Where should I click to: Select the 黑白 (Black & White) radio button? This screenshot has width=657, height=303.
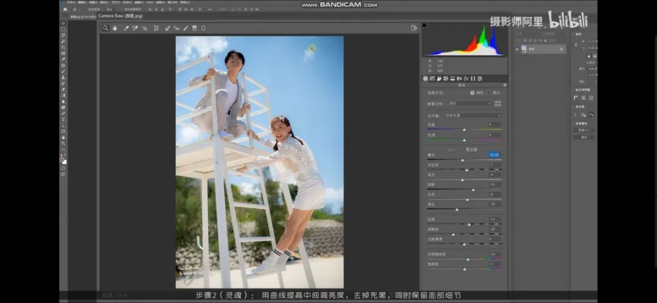pos(488,92)
